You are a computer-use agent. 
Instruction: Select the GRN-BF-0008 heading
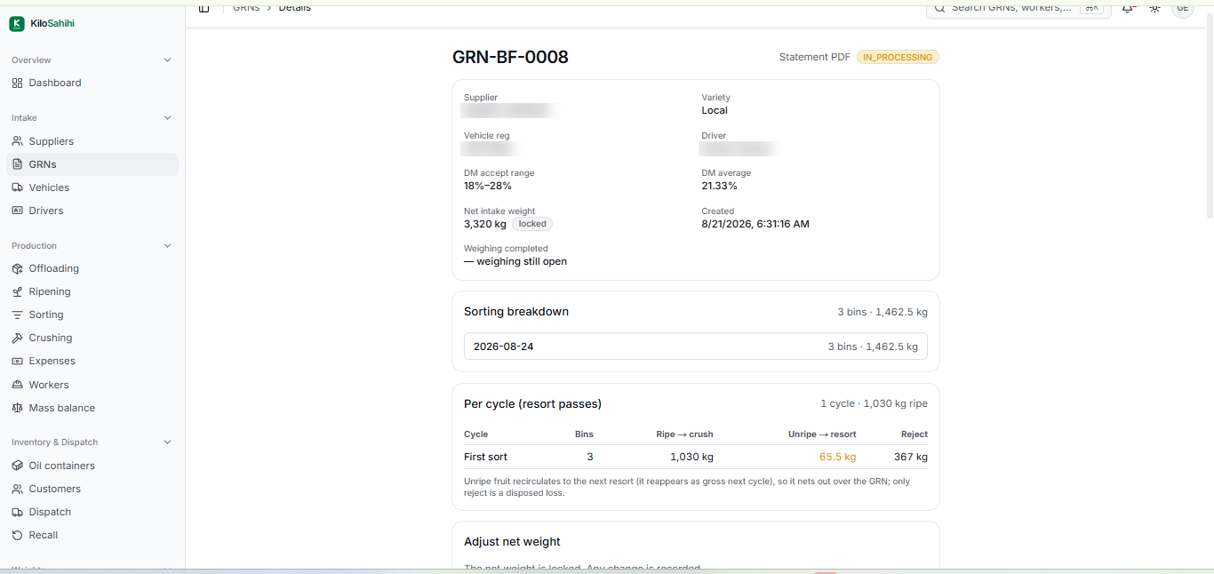(x=510, y=58)
